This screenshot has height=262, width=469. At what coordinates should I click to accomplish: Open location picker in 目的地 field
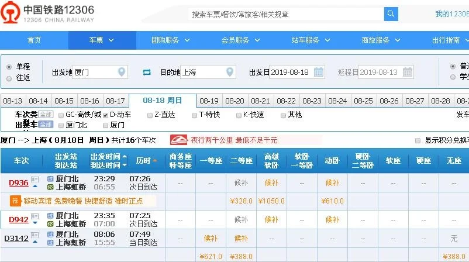[x=230, y=72]
